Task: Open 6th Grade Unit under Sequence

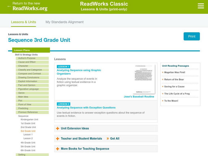Action: click(x=28, y=150)
